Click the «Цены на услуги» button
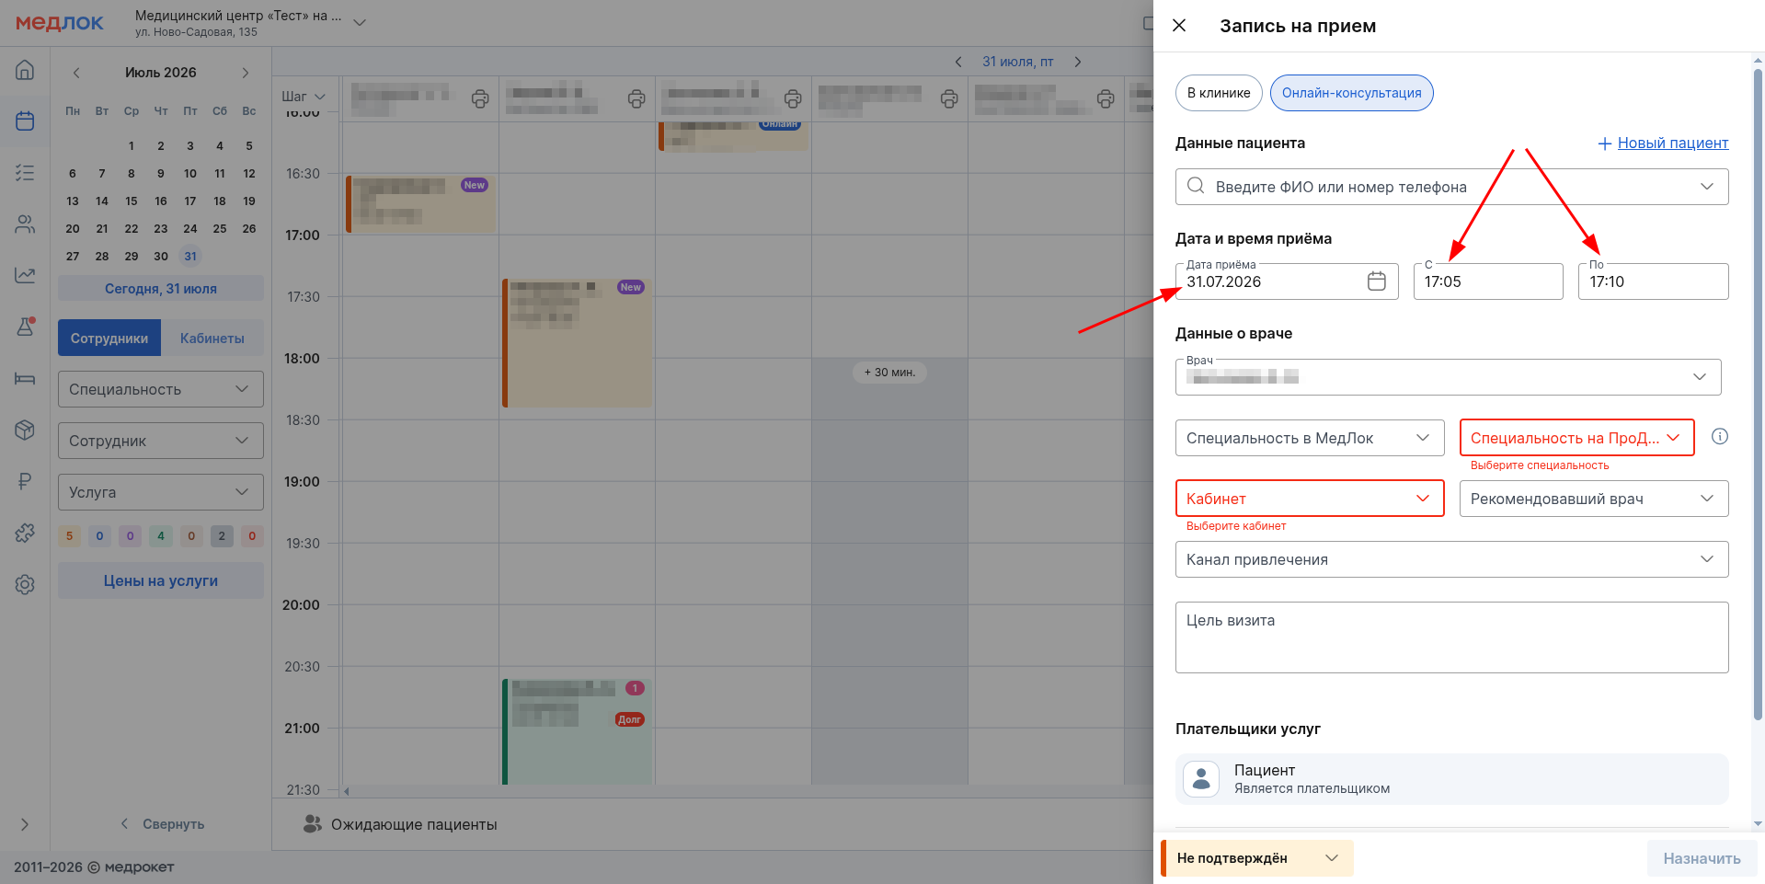This screenshot has height=884, width=1765. (161, 580)
